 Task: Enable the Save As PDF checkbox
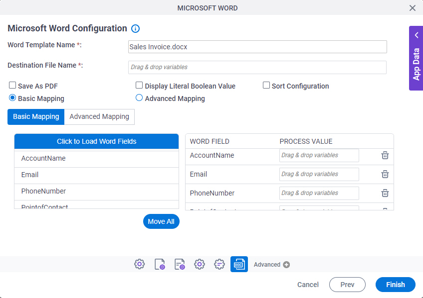(x=12, y=85)
